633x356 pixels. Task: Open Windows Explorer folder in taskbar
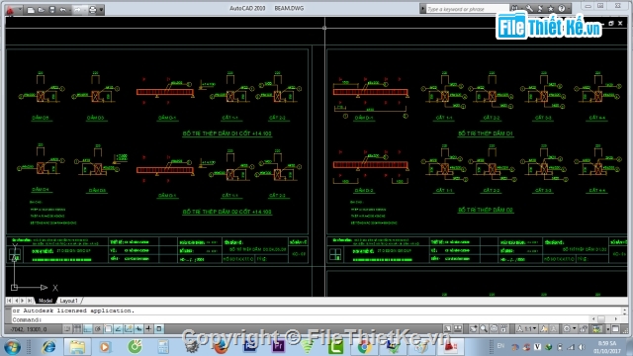pyautogui.click(x=77, y=347)
